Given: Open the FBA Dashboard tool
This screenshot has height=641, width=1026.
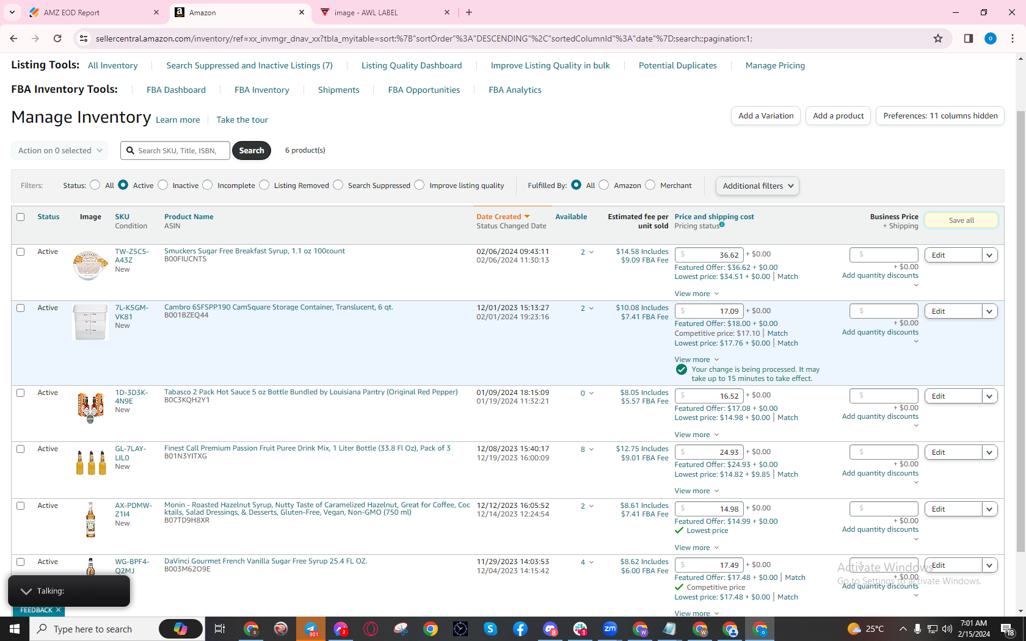Looking at the screenshot, I should tap(176, 90).
